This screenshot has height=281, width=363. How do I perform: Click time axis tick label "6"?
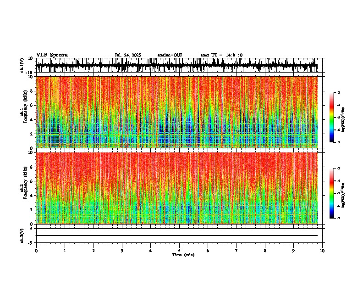click(208, 251)
